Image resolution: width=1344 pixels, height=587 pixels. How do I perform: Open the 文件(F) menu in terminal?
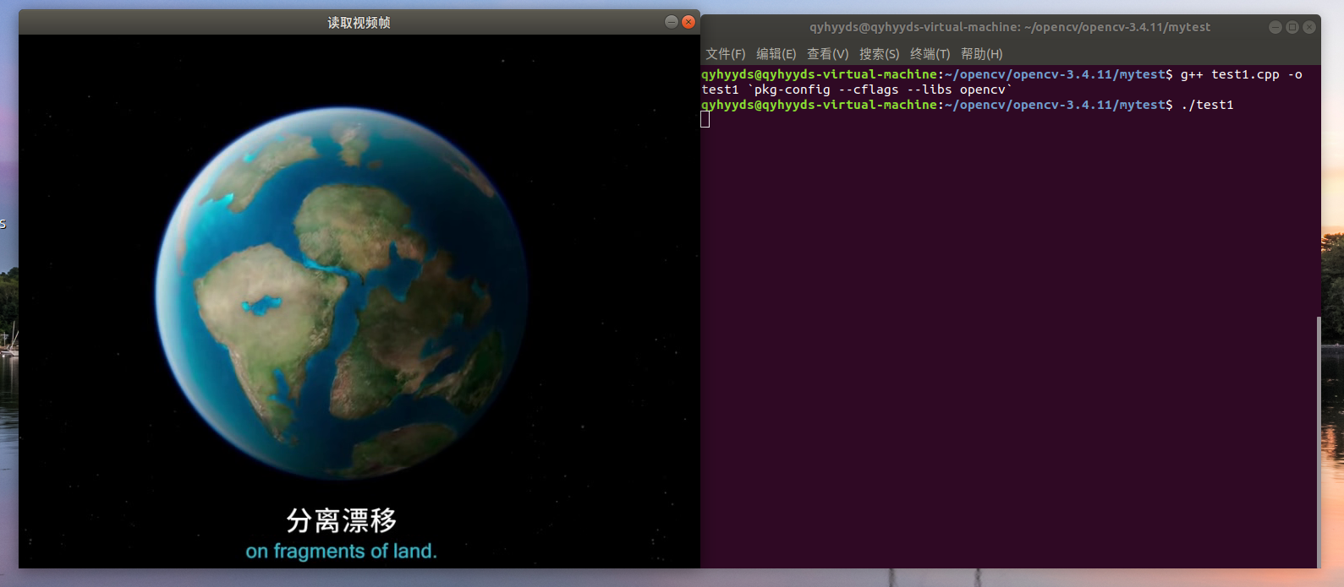tap(726, 54)
